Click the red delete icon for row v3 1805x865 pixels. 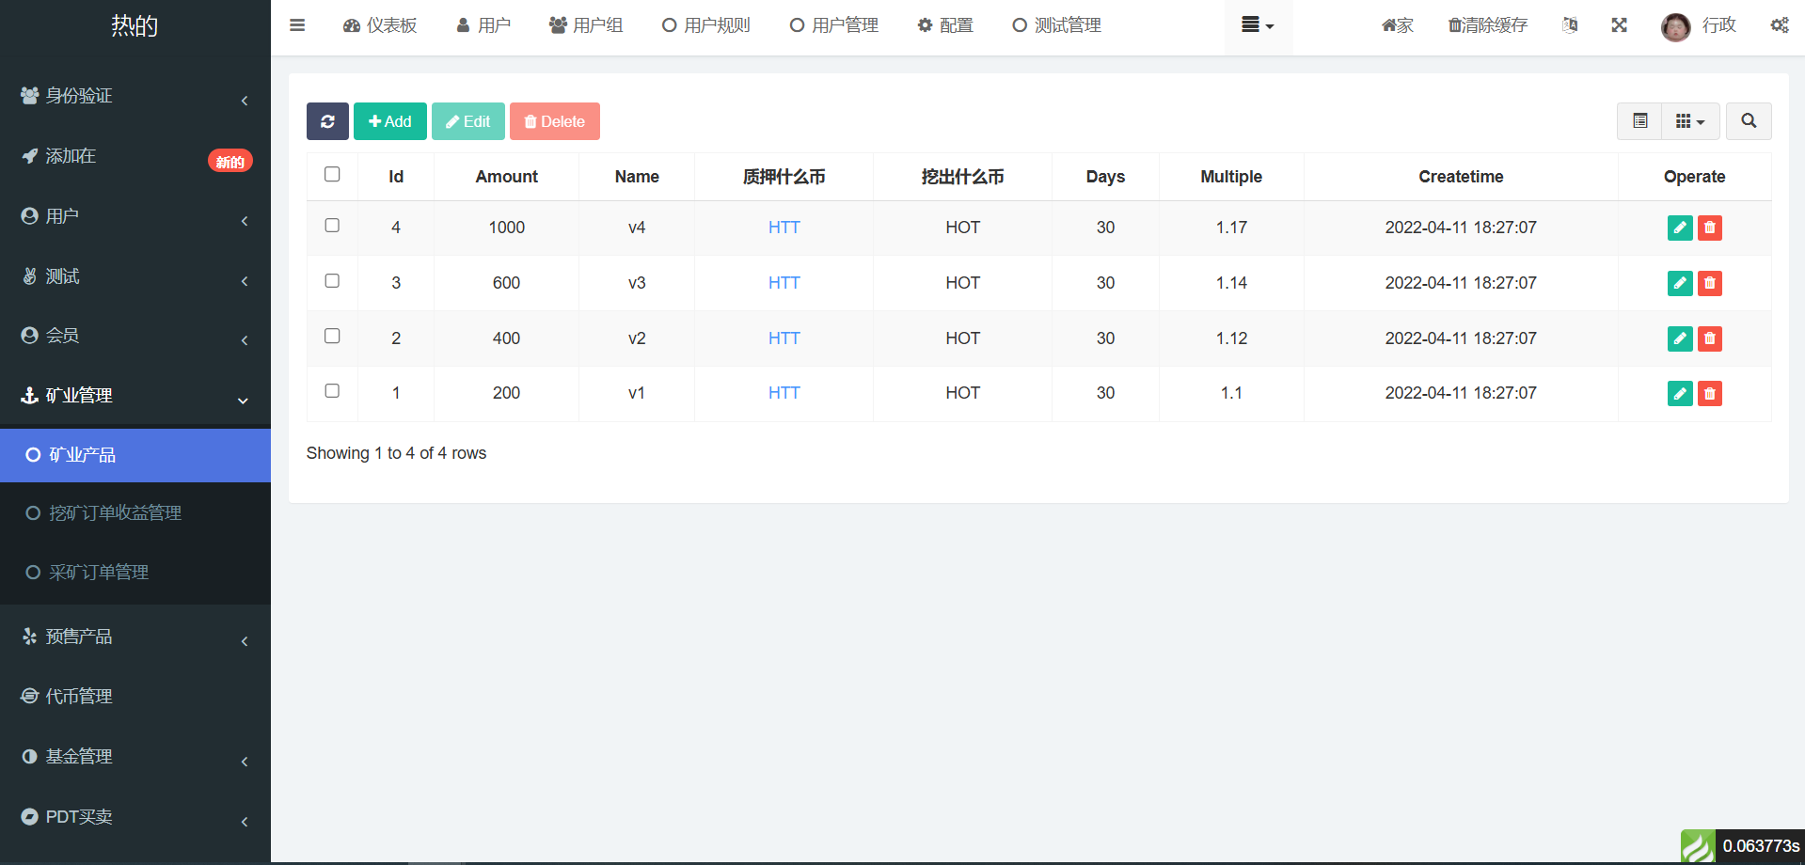(1709, 283)
